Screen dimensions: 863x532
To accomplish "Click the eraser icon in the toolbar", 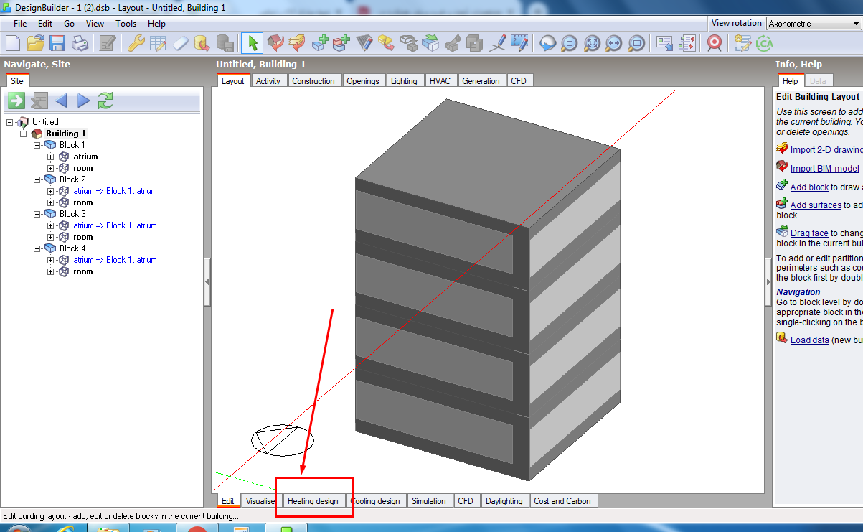I will click(180, 43).
